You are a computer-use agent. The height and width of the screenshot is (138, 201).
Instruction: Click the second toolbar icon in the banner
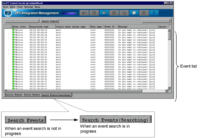coord(94,13)
